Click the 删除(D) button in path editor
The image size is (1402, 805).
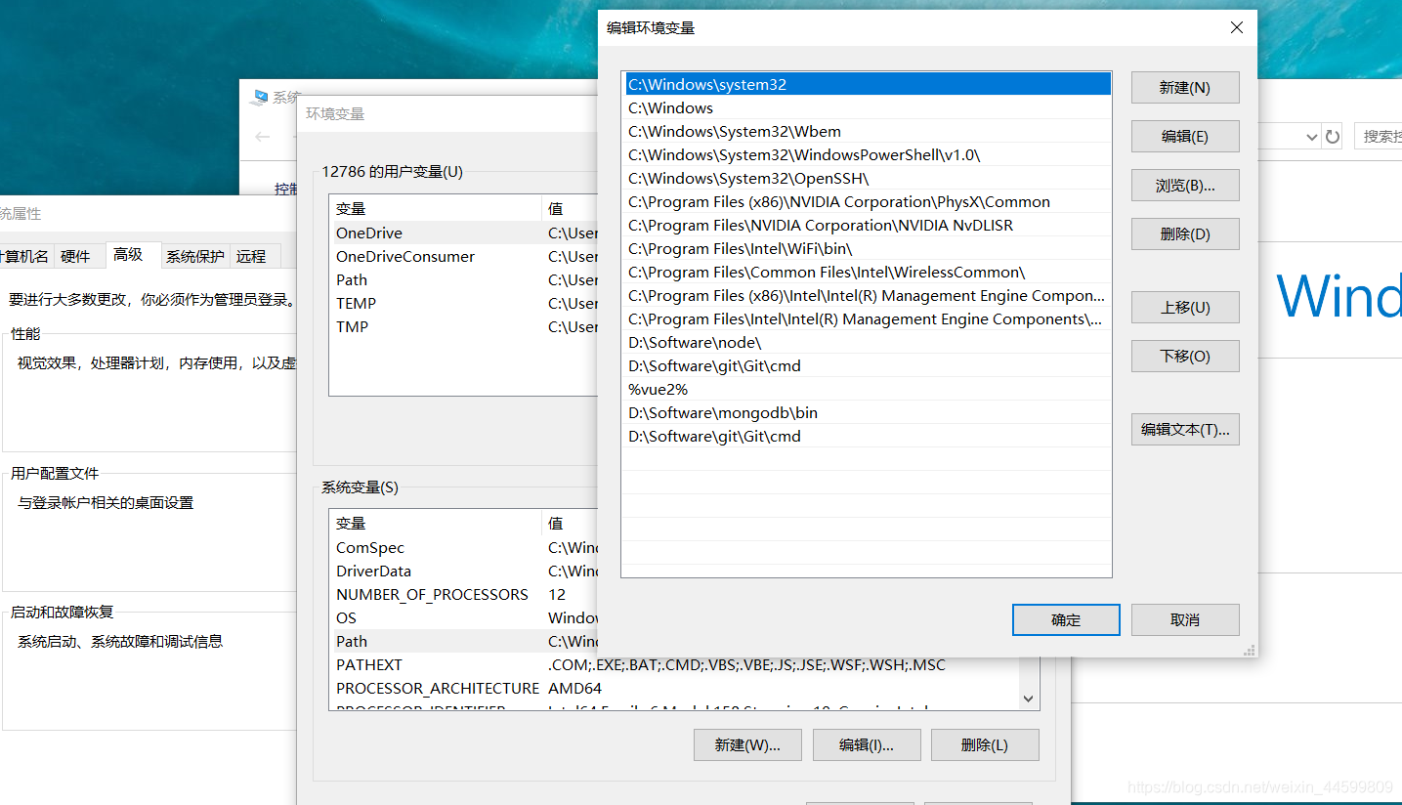point(1185,233)
